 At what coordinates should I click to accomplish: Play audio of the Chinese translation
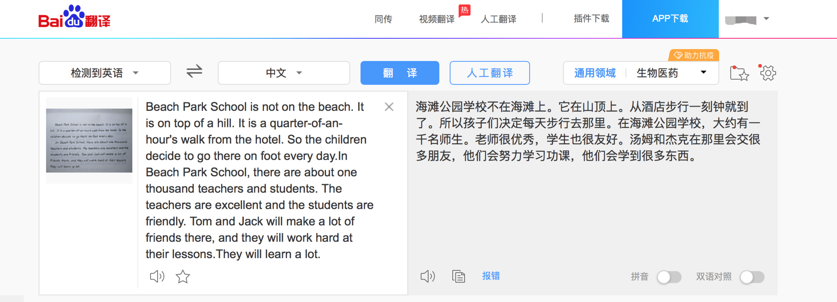tap(427, 276)
